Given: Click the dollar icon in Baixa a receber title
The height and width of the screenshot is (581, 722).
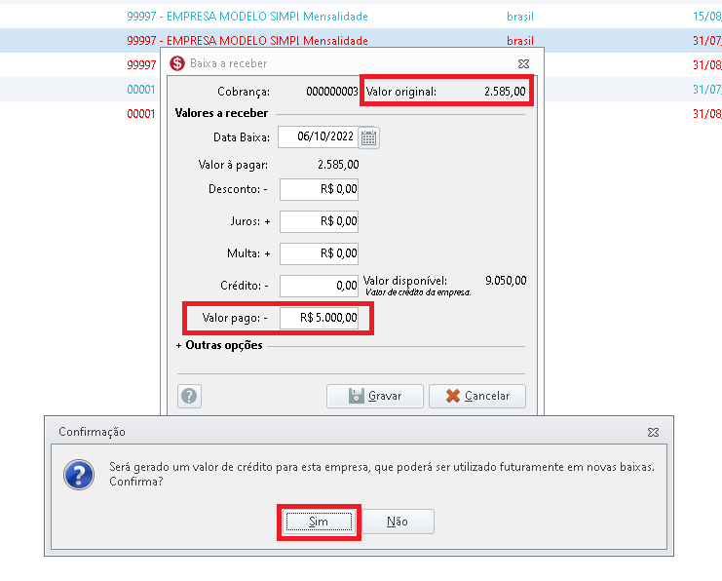Looking at the screenshot, I should click(177, 63).
